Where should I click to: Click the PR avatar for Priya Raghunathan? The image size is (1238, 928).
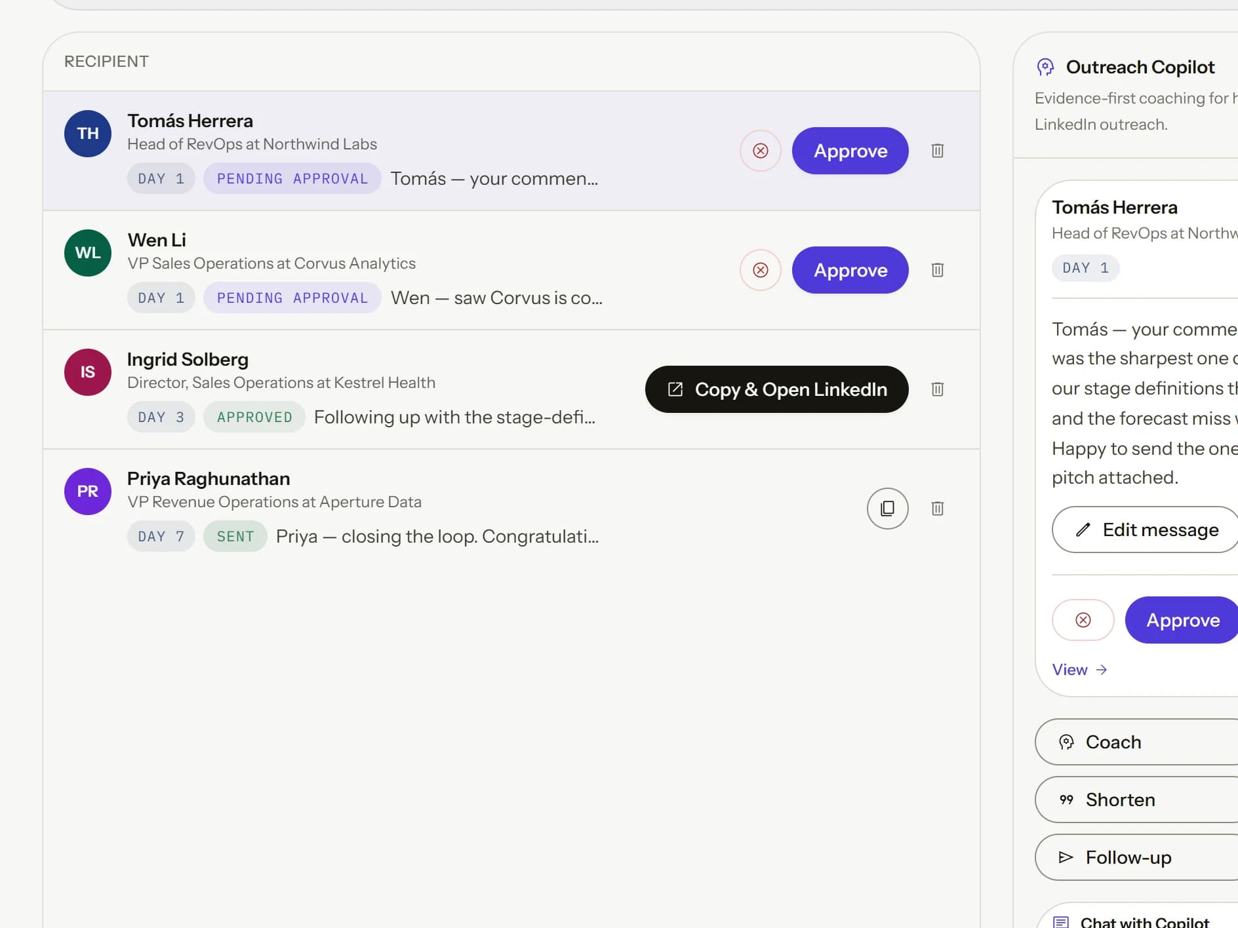(88, 492)
